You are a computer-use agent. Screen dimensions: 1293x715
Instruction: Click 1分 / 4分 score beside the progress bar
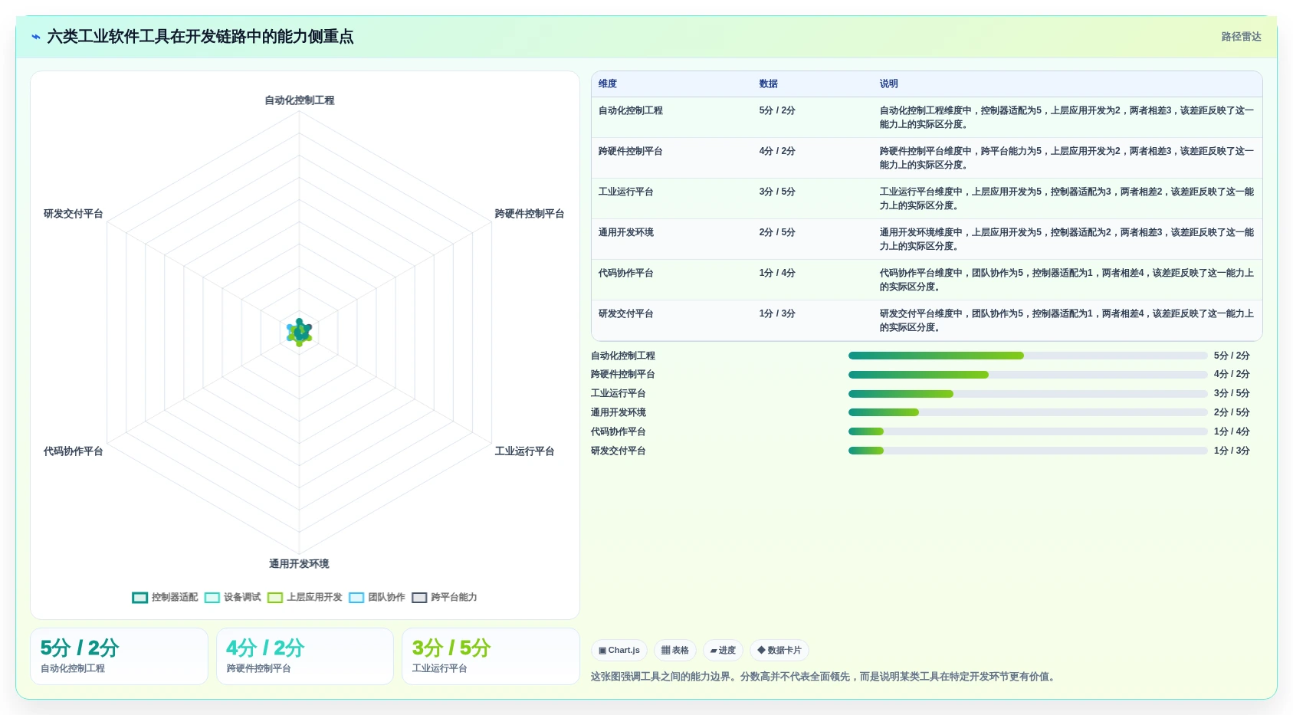(1232, 431)
